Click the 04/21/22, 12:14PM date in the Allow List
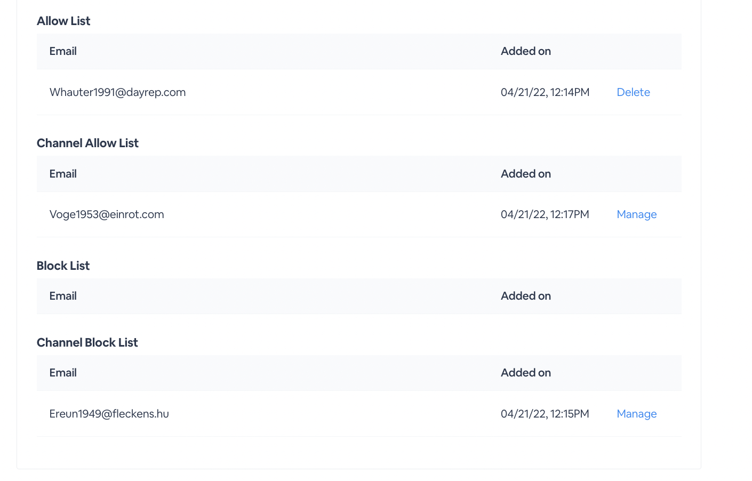 coord(545,92)
